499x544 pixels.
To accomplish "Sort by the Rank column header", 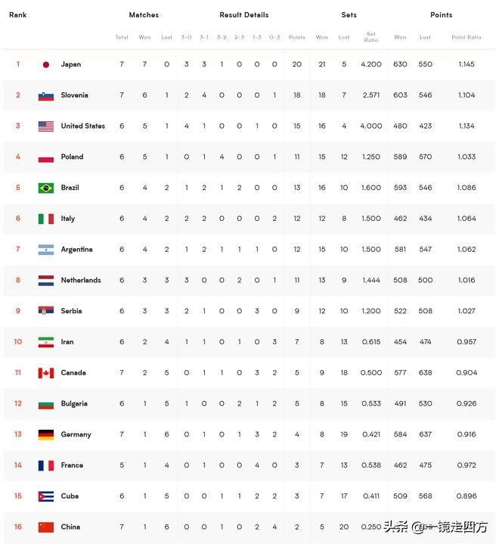I will pyautogui.click(x=18, y=15).
